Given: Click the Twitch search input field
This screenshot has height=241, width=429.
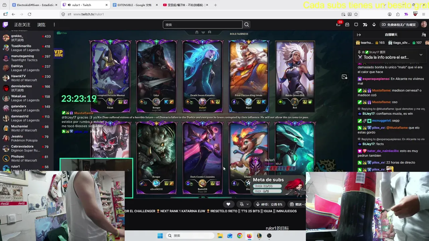Looking at the screenshot, I should coord(202,24).
